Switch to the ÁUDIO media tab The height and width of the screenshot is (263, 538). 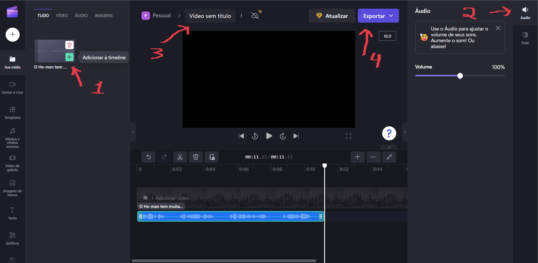81,16
